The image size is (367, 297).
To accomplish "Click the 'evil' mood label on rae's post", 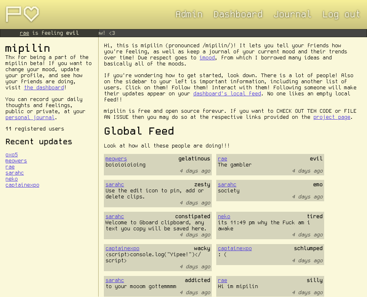I will tap(316, 159).
